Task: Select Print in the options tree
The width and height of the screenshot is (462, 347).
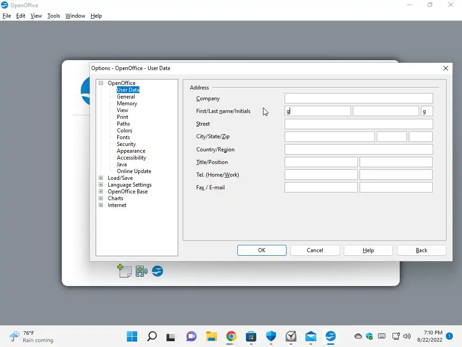Action: pos(122,117)
